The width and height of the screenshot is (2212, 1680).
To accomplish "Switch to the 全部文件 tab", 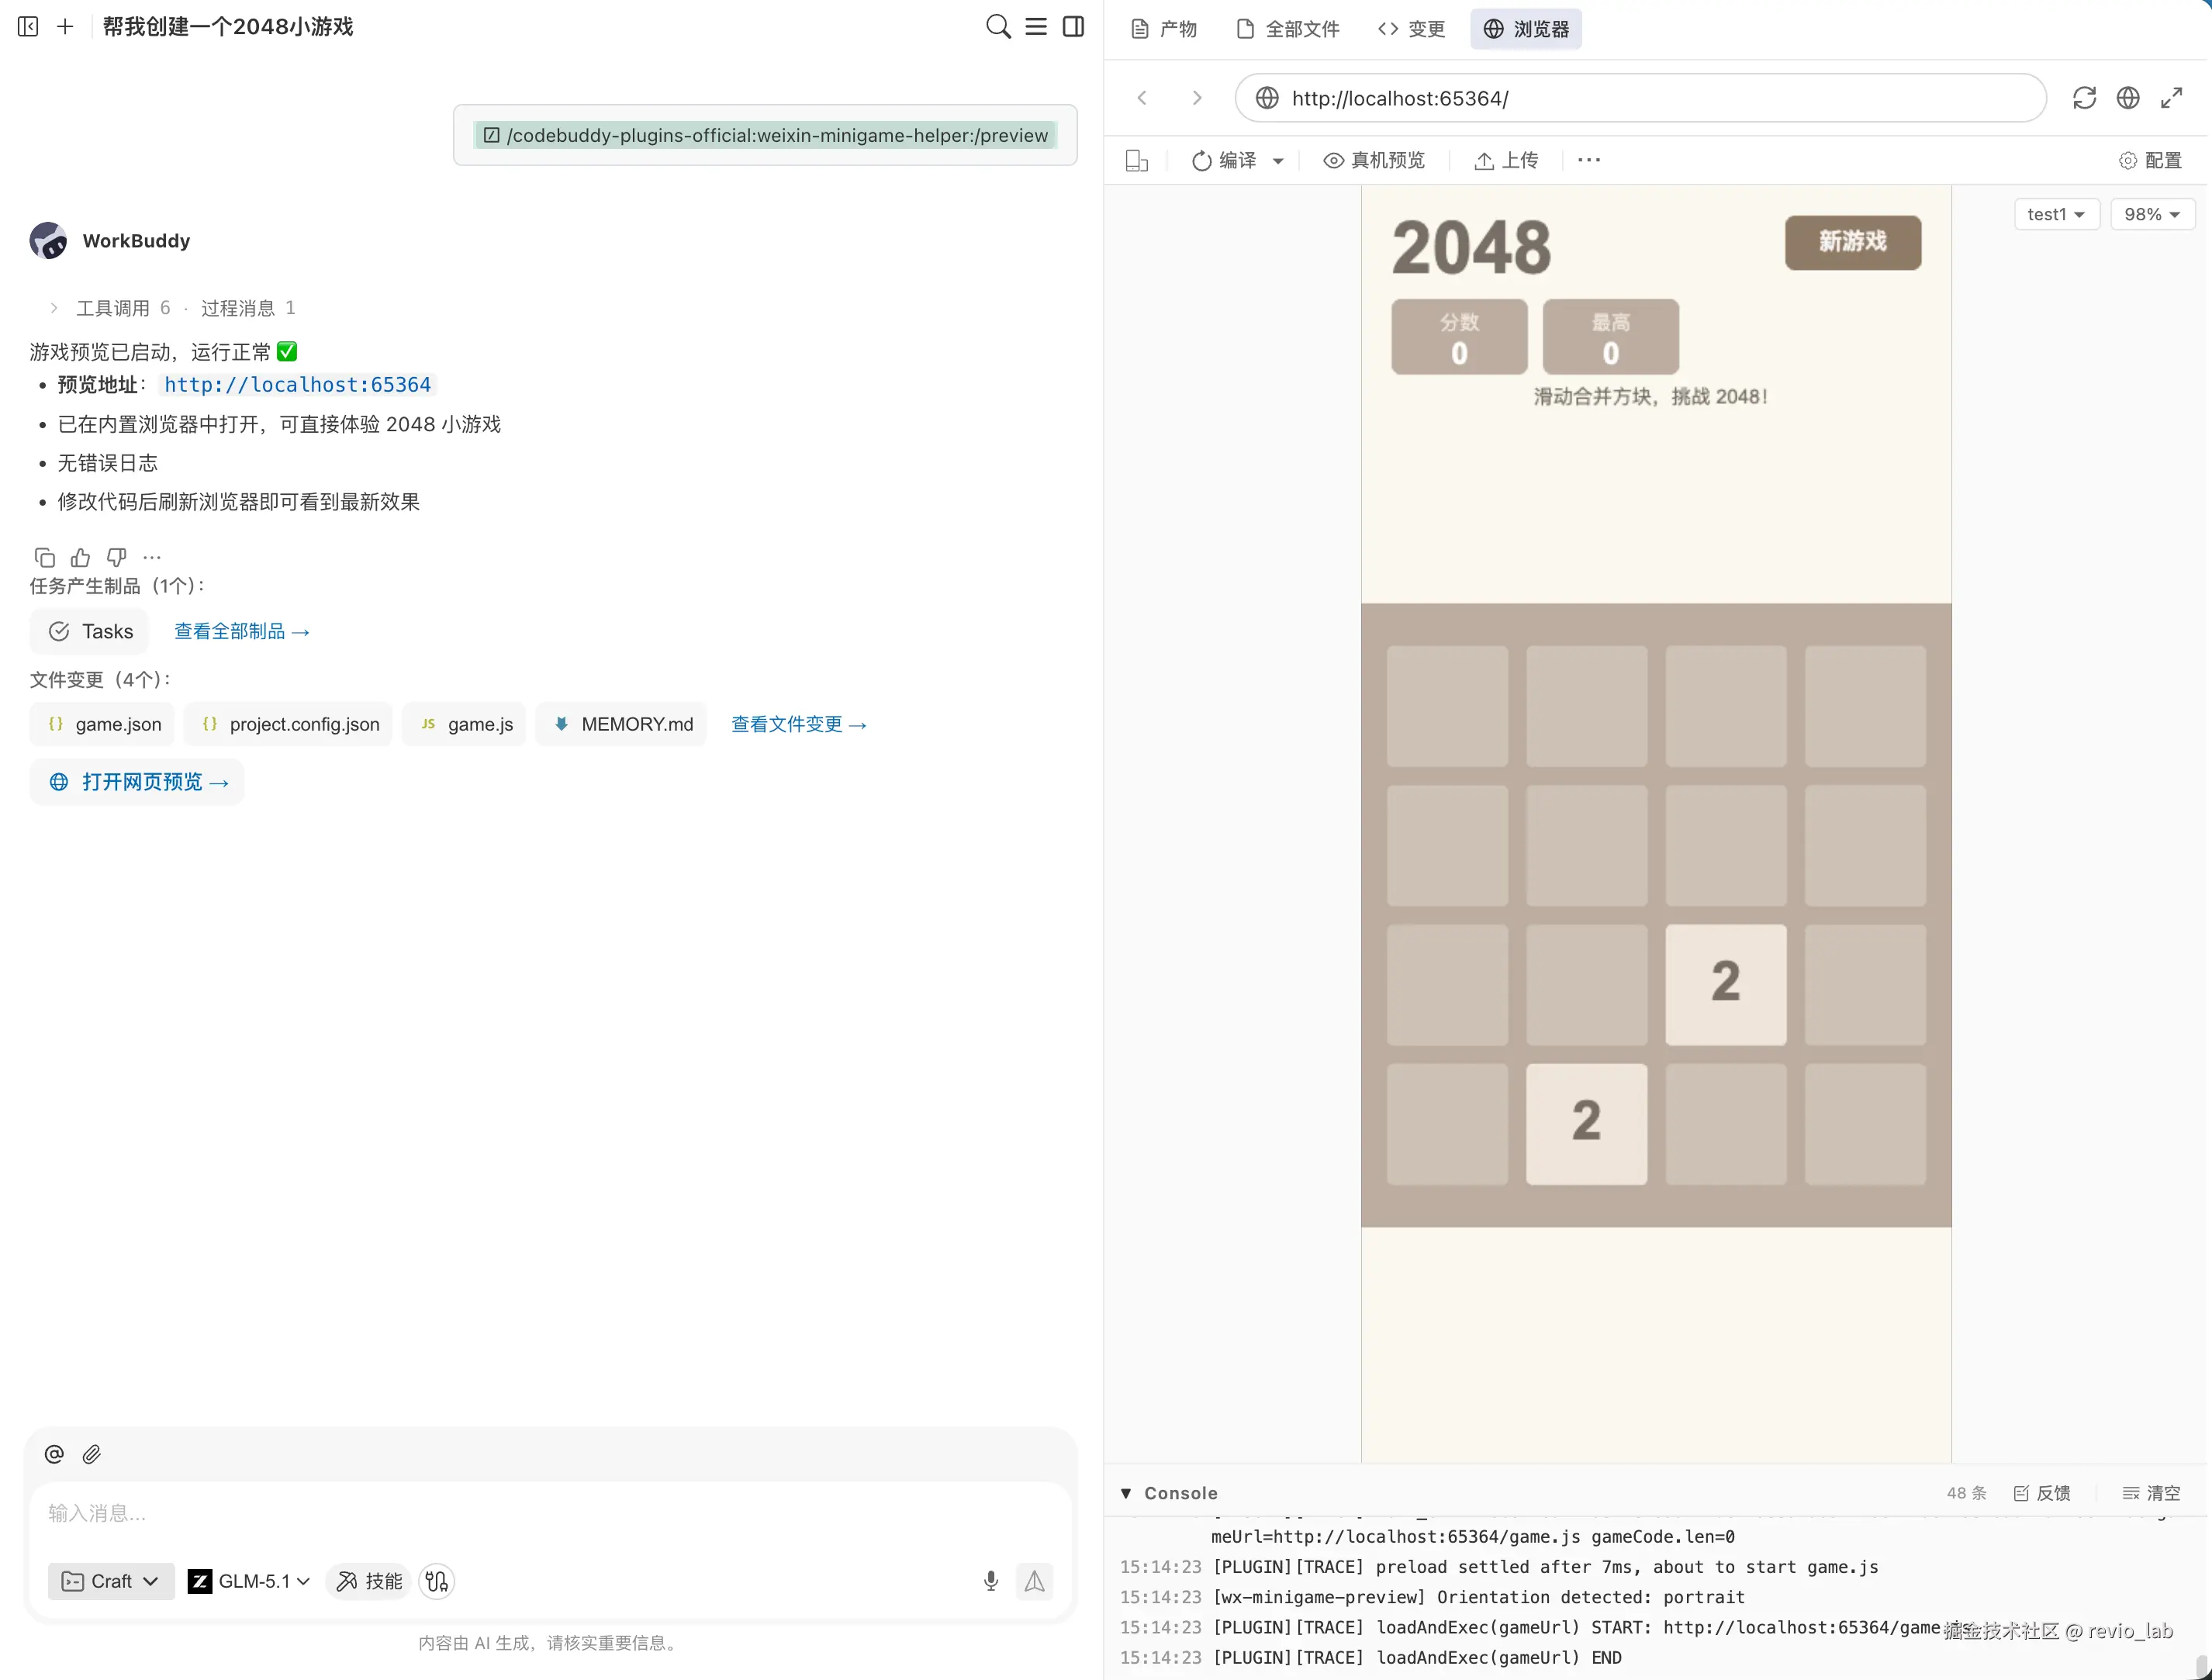I will pyautogui.click(x=1288, y=29).
